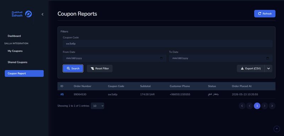Image resolution: width=284 pixels, height=136 pixels.
Task: Go to the previous page of results
Action: 250,106
